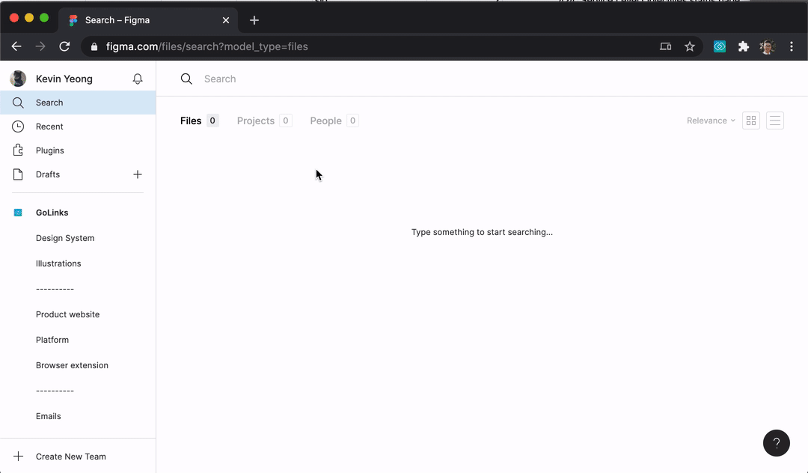This screenshot has height=473, width=808.
Task: Open Kevin Yeong account menu
Action: 64,79
